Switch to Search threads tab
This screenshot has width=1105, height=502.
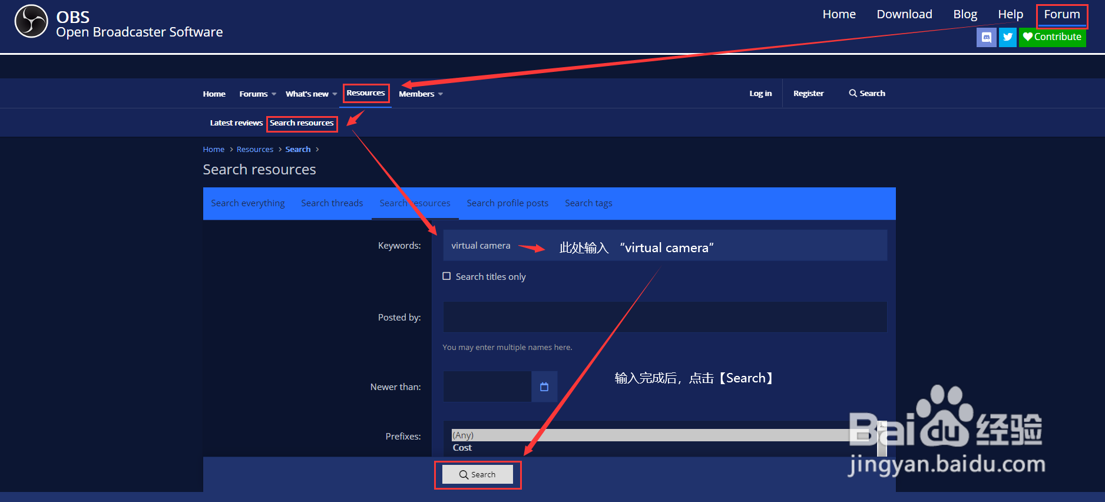pos(332,203)
